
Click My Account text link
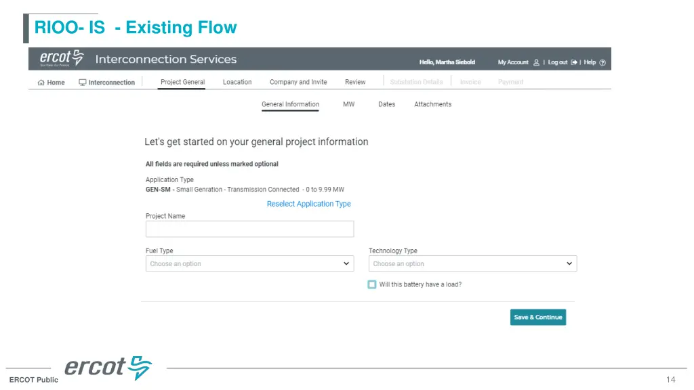[x=513, y=62]
